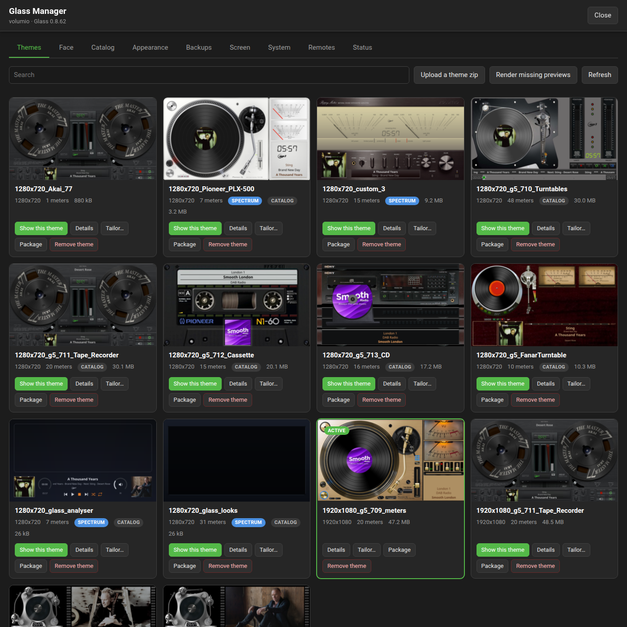Remove the 1920x1080_g5_709_meters theme
This screenshot has height=627, width=627.
point(347,566)
